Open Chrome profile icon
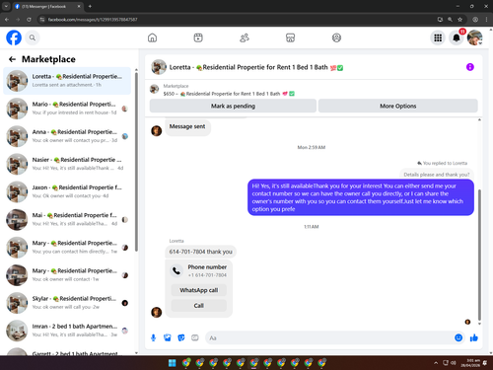This screenshot has height=370, width=493. pyautogui.click(x=475, y=20)
